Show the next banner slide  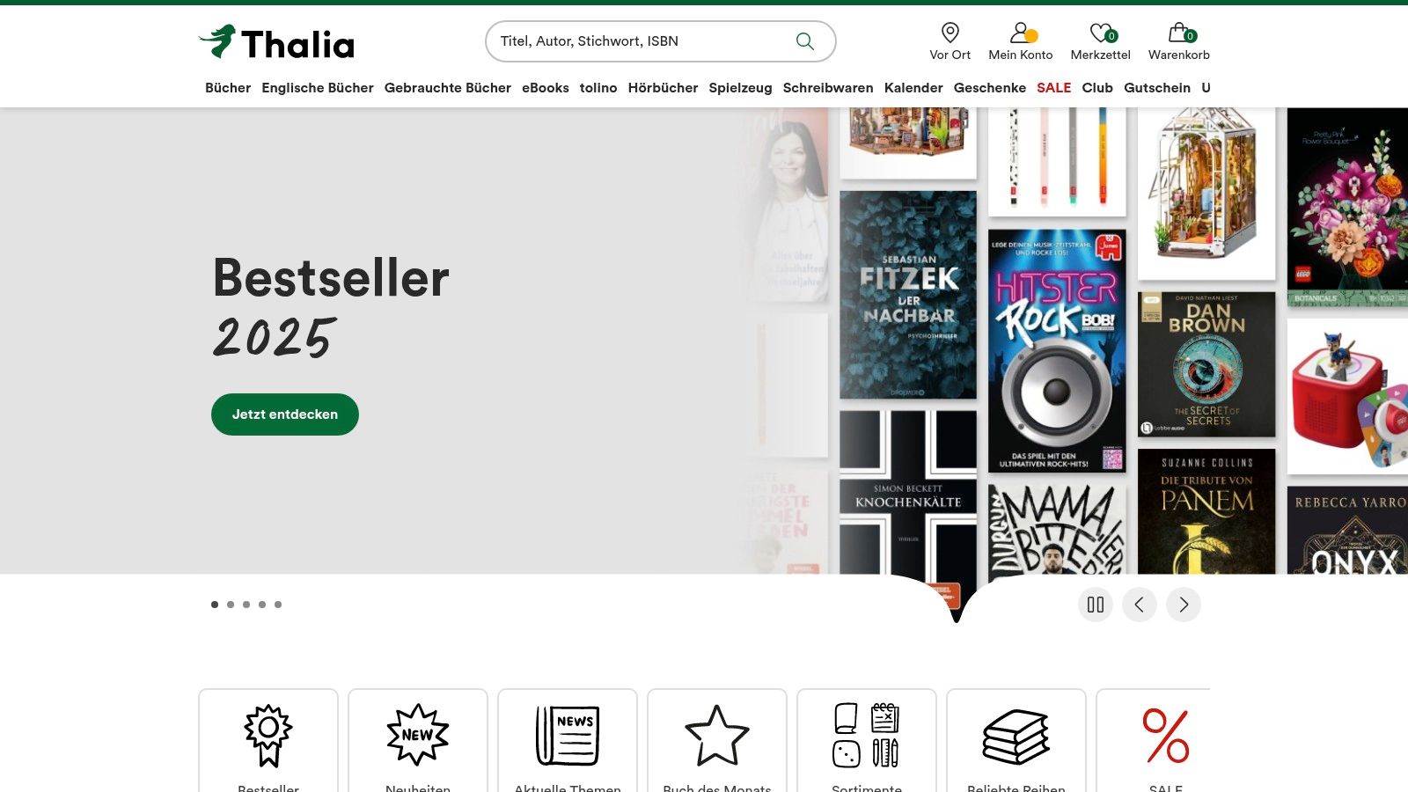tap(1184, 605)
